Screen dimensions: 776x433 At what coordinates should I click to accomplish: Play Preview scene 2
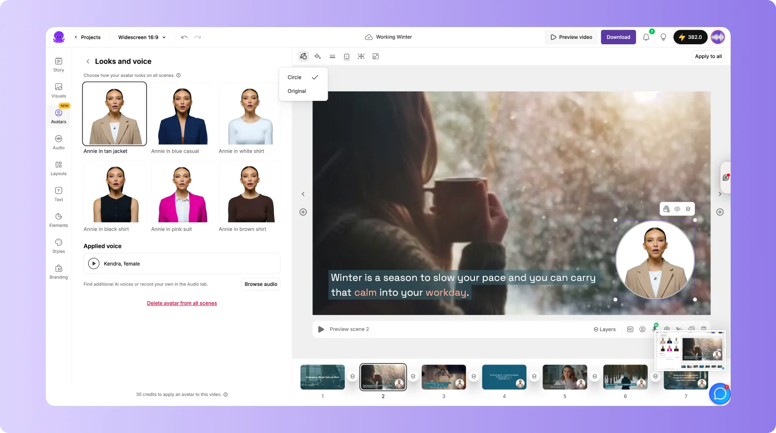point(321,329)
